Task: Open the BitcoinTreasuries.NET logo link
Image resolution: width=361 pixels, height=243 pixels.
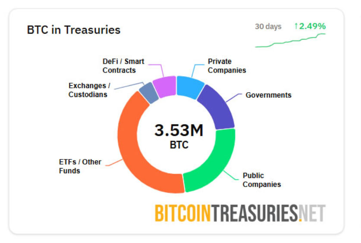Action: [240, 212]
